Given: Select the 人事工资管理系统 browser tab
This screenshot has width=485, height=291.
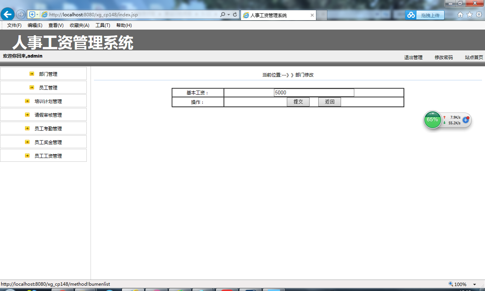Looking at the screenshot, I should 278,15.
